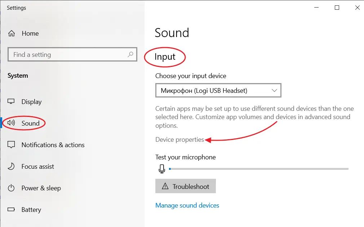Click the Focus assist moon icon
Screen dimensions: 364x227
coord(12,167)
